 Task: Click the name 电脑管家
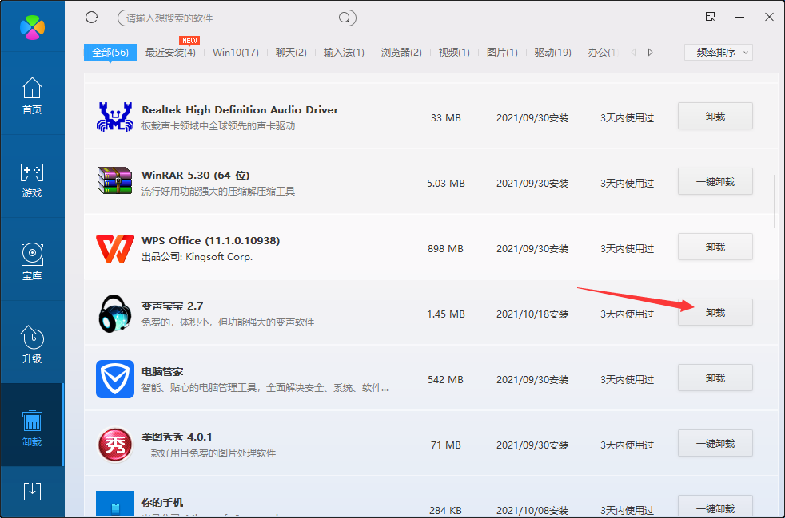pos(162,372)
